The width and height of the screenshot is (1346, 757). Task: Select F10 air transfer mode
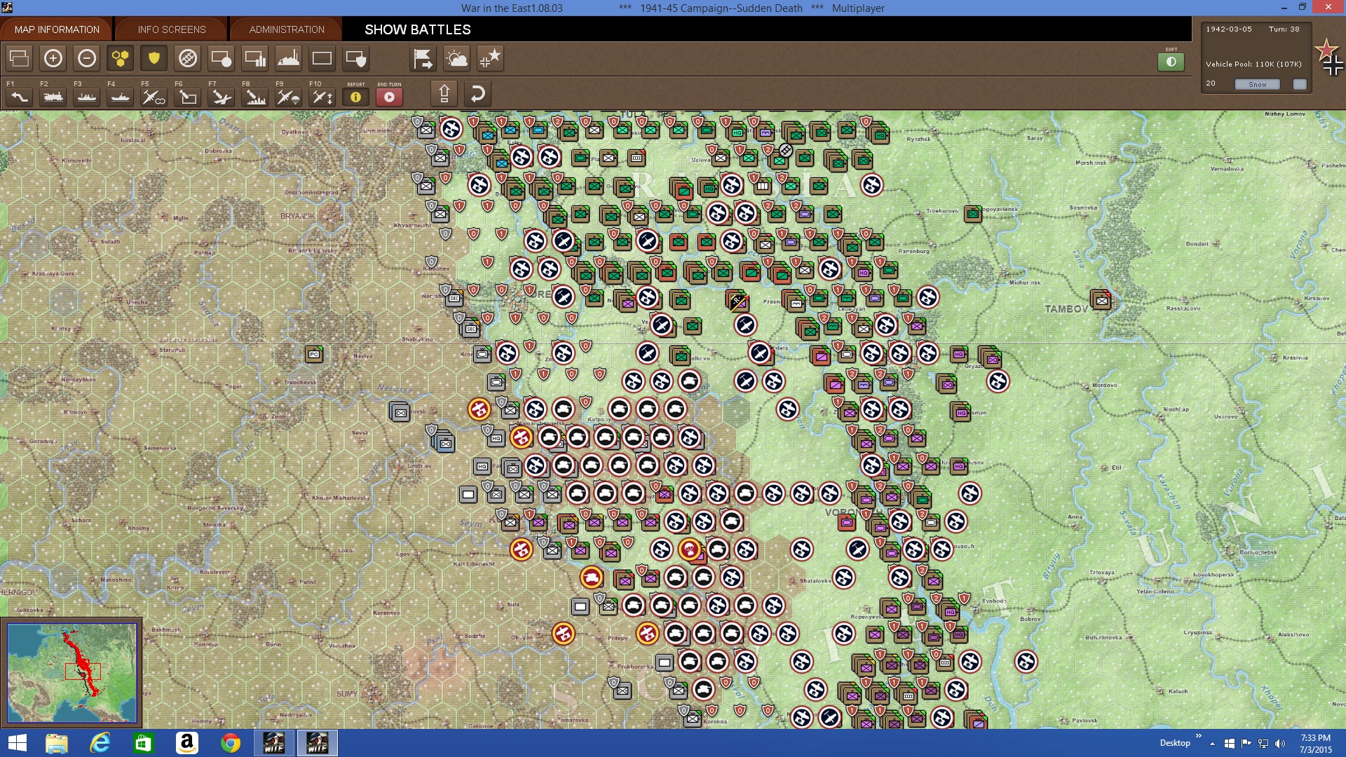pos(322,97)
